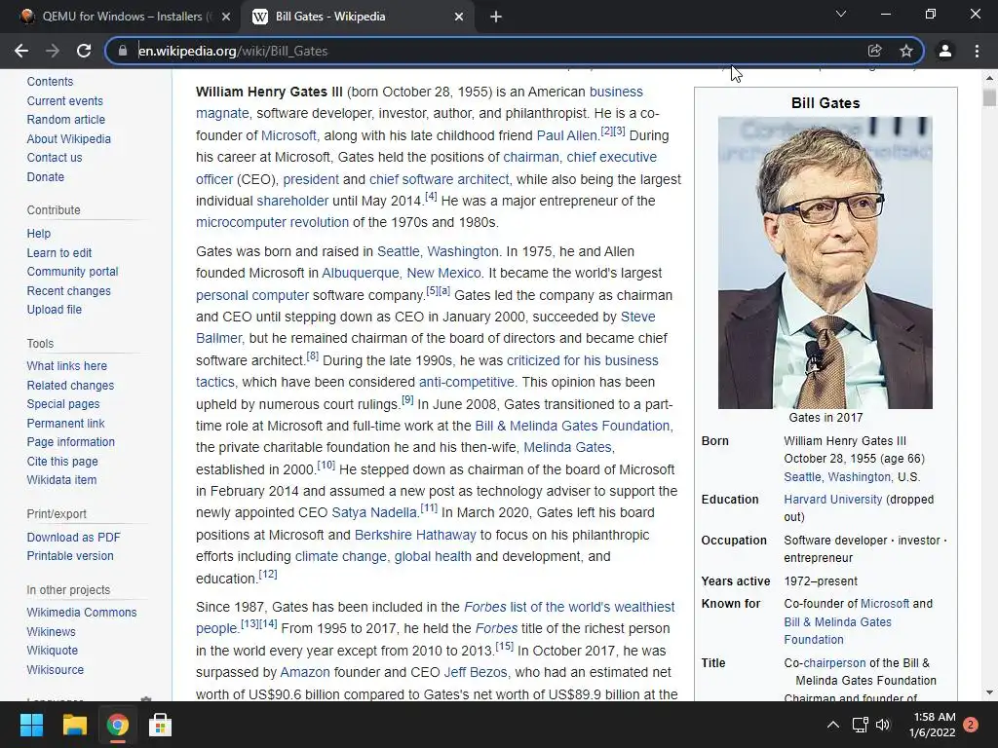Open Current events in the sidebar

(x=64, y=100)
